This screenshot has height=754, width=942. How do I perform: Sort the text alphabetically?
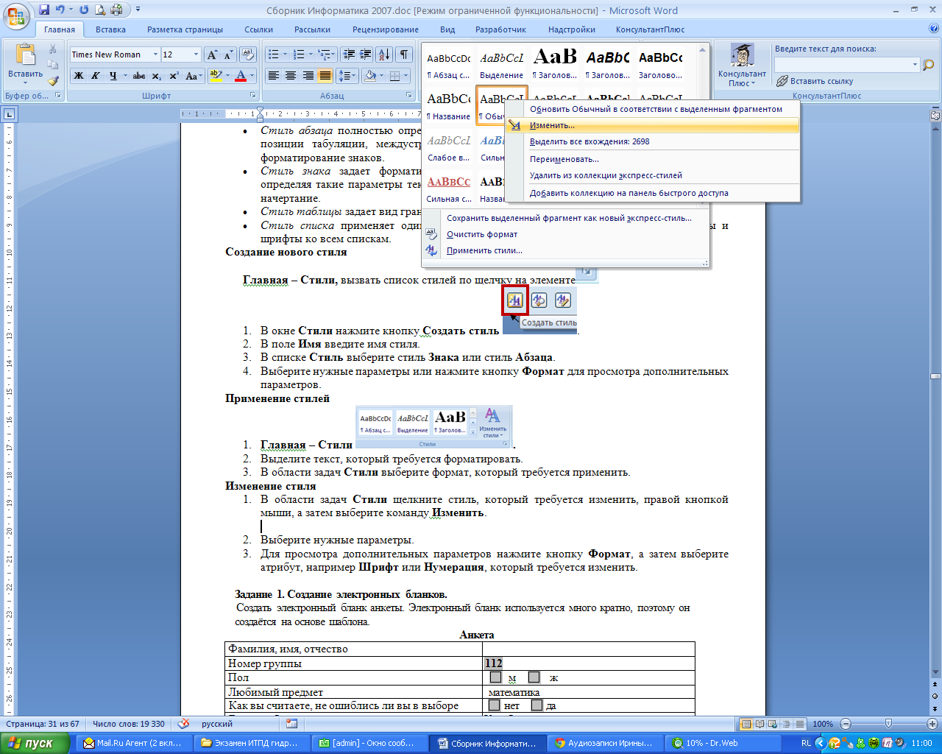click(384, 54)
